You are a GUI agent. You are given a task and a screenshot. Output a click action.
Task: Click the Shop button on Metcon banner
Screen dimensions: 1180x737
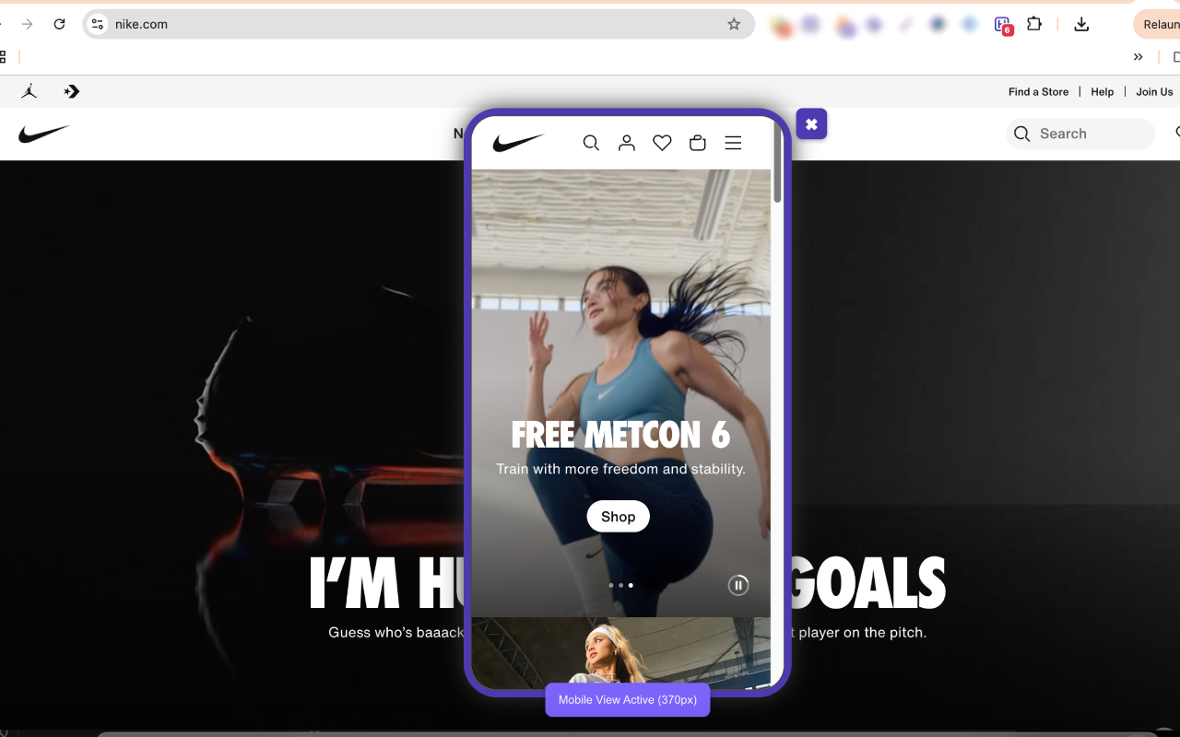[x=618, y=517]
